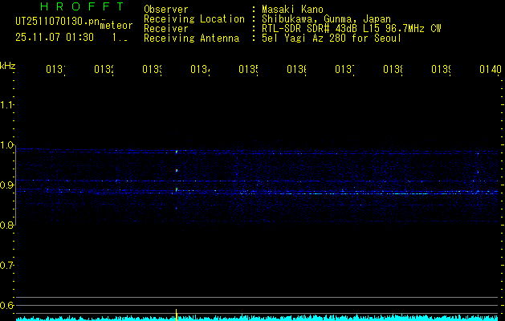Click the 1.0 kHz axis tick label
The image size is (505, 321).
(x=8, y=145)
